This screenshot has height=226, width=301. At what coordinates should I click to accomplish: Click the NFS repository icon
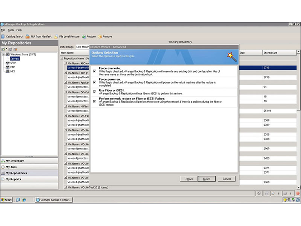coord(7,71)
